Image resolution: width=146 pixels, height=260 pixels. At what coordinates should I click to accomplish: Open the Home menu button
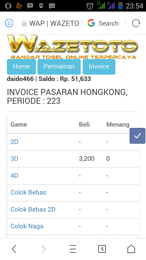pos(21,67)
